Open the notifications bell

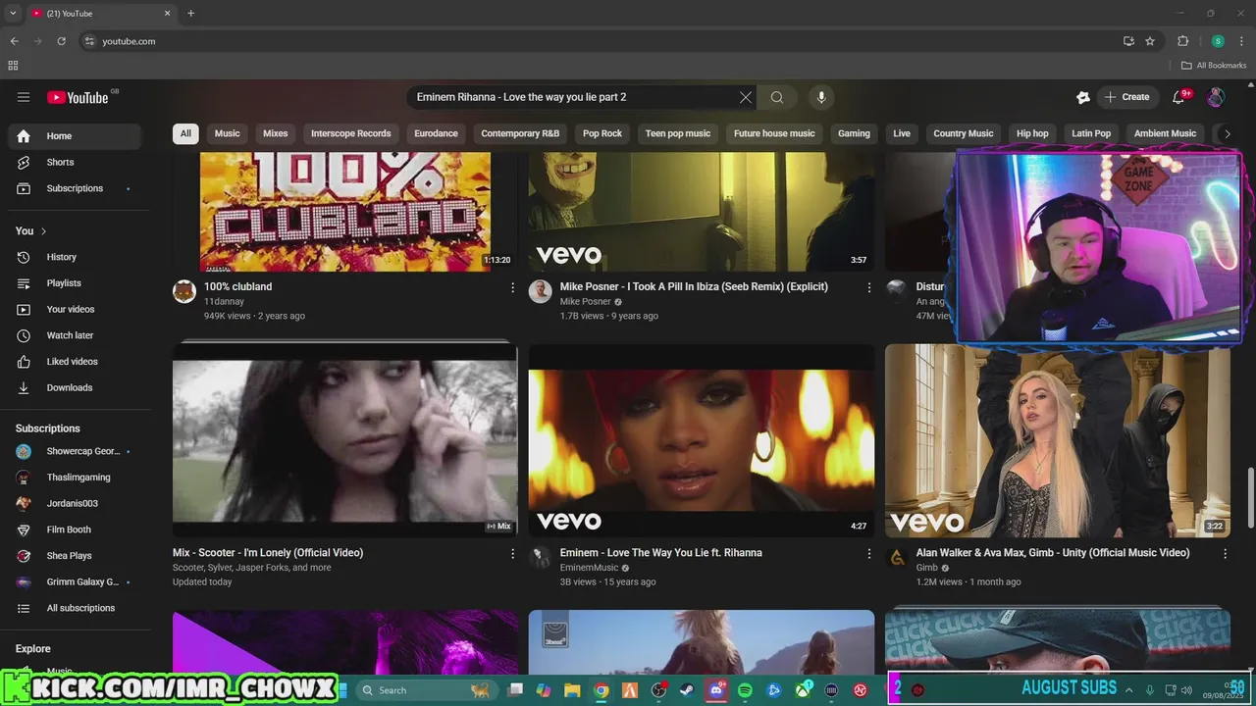pyautogui.click(x=1179, y=97)
